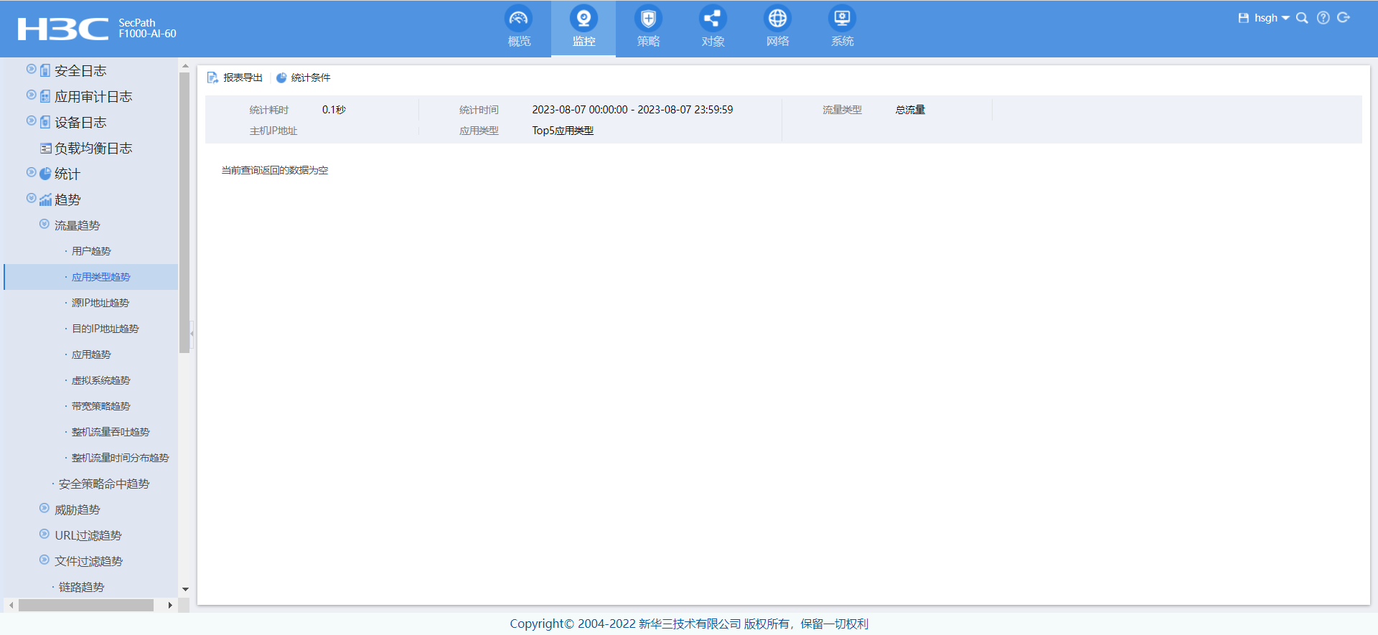Click the logout arrow icon

point(1344,18)
